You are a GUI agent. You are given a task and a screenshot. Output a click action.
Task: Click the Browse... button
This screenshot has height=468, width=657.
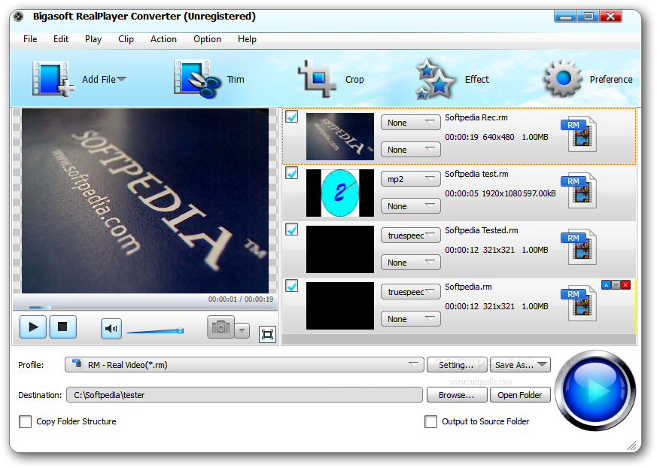(x=457, y=395)
